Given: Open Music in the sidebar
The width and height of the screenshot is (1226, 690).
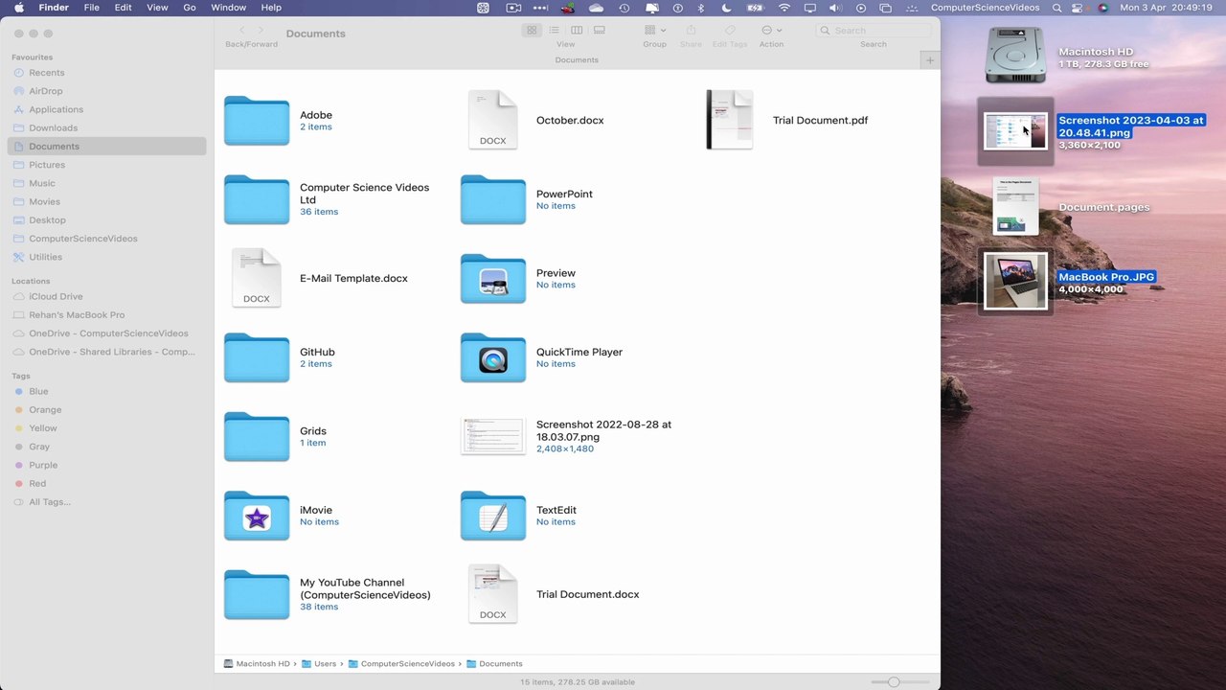Looking at the screenshot, I should (106, 183).
